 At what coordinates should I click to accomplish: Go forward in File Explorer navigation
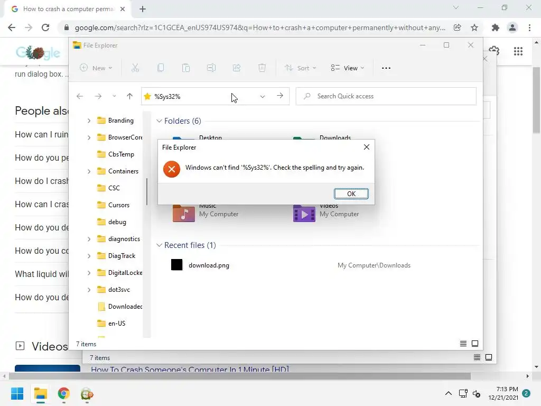click(x=98, y=96)
